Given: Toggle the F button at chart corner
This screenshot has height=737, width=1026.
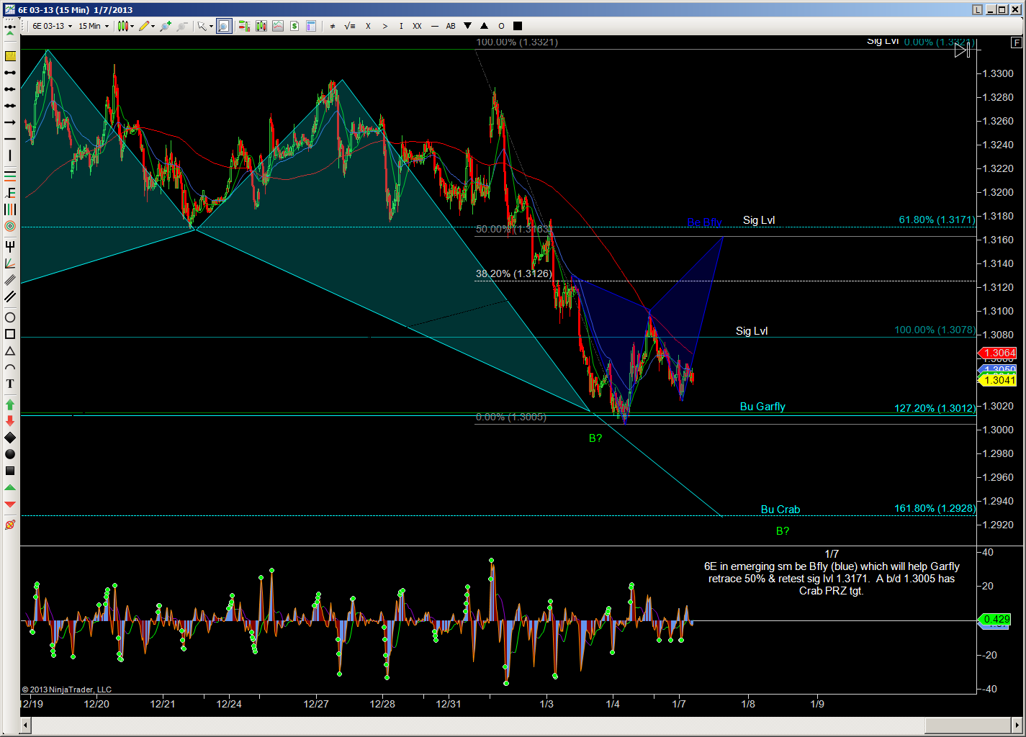Looking at the screenshot, I should coord(1016,42).
